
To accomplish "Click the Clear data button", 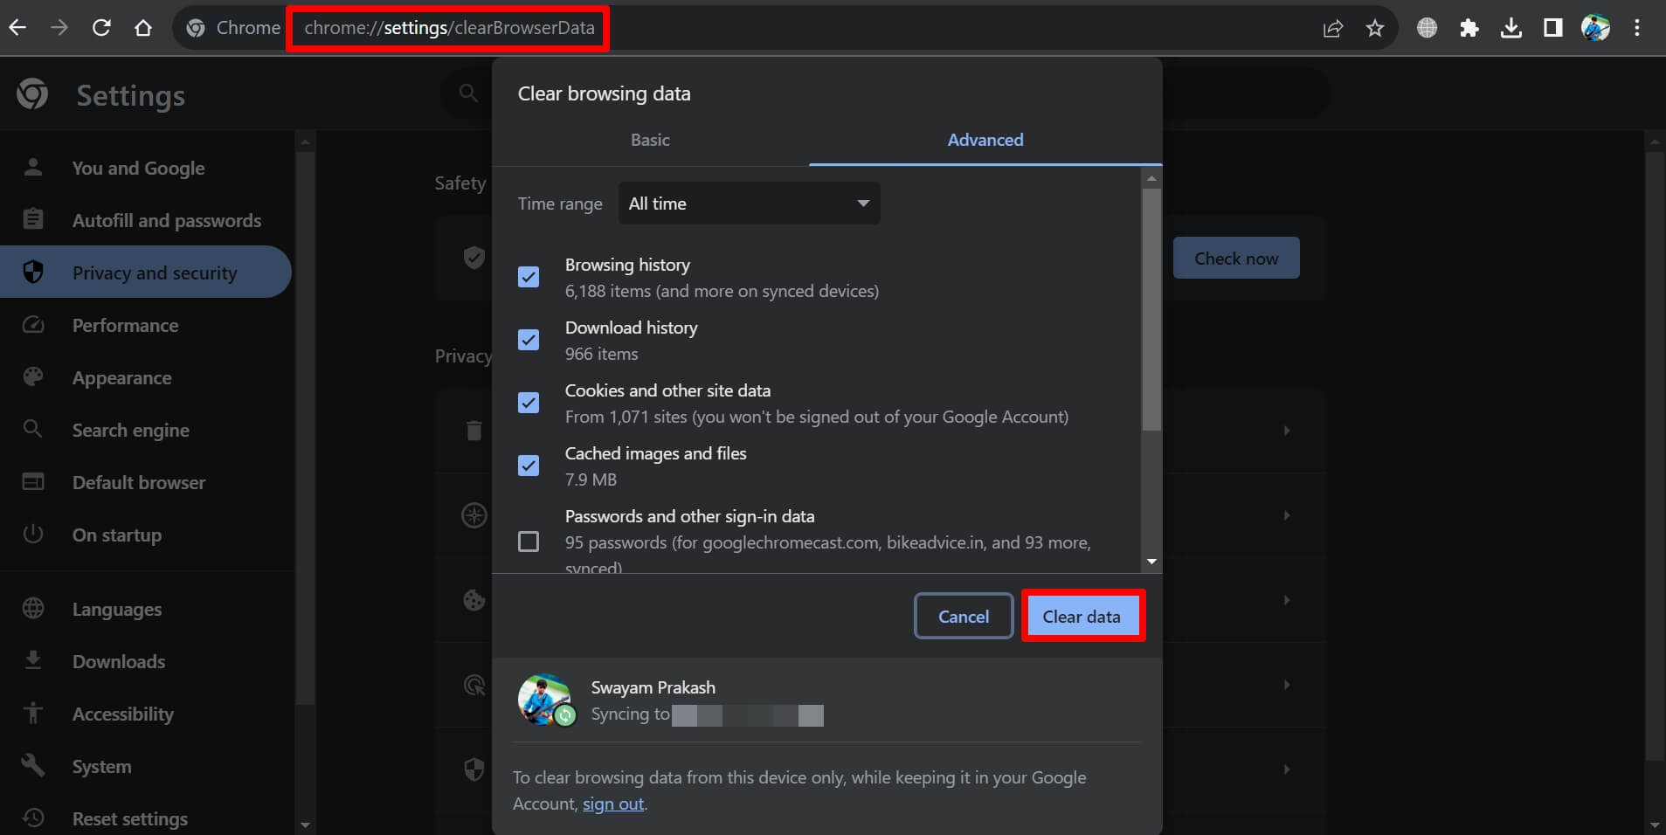I will [x=1082, y=616].
